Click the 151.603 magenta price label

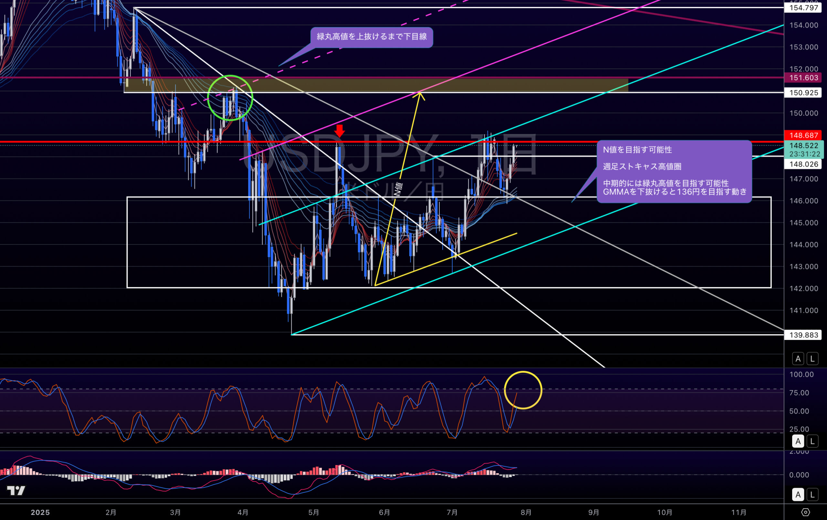(x=803, y=77)
